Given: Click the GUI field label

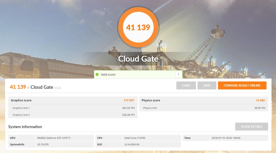Looking at the screenshot, I should coord(100,144).
